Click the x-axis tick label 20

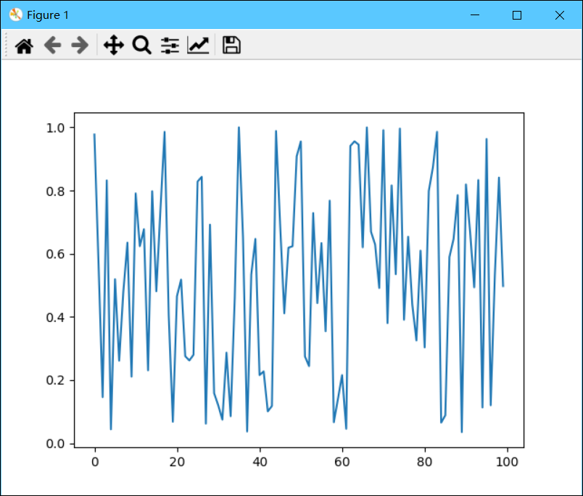pyautogui.click(x=178, y=462)
